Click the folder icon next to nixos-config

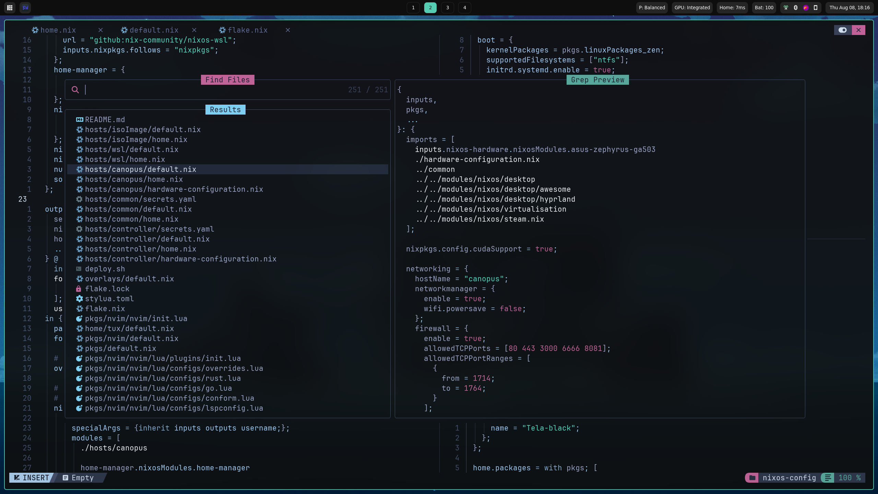[752, 478]
